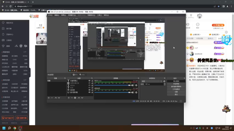Viewport: 234px width, 131px height.
Task: Remove selected source with minus icon
Action: point(72,98)
